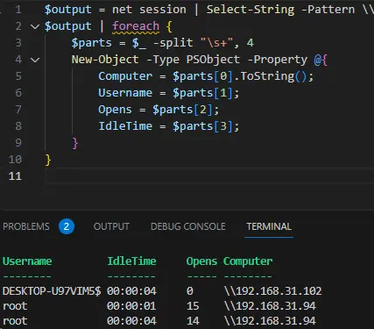Screen dimensions: 374x329
Task: Click the New-Object cmdlet text
Action: coord(105,60)
